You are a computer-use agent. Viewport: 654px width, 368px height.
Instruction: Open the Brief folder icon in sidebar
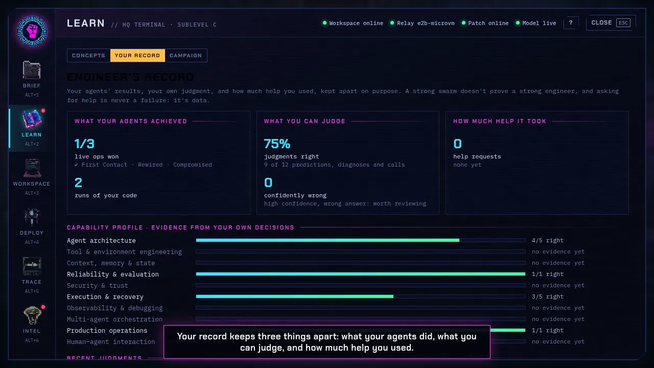pyautogui.click(x=32, y=71)
